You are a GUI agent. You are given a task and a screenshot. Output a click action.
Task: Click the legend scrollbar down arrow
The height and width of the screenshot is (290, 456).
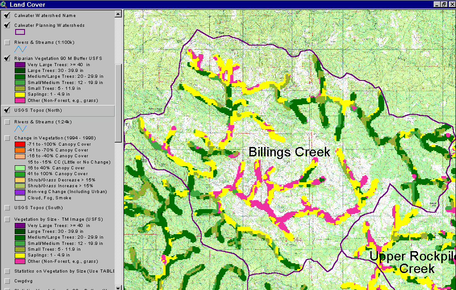click(118, 288)
